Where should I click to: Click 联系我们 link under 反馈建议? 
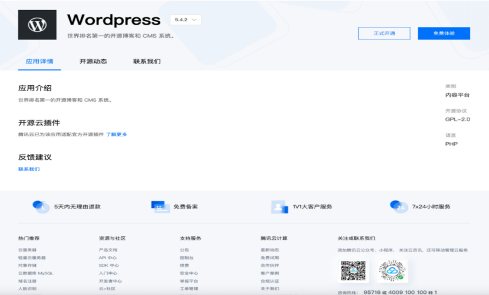[x=29, y=169]
